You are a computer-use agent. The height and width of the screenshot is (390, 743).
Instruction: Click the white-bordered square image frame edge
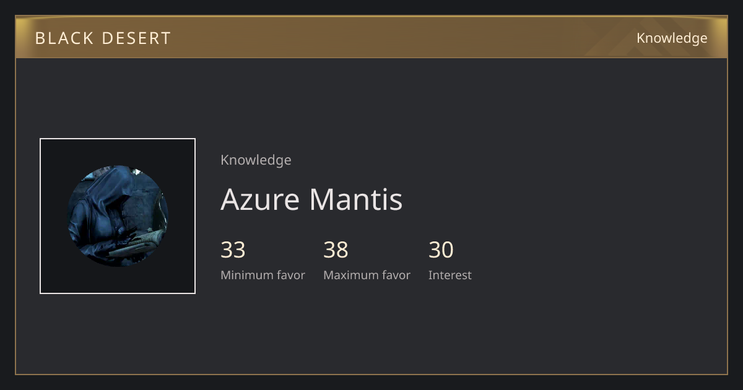coord(40,216)
